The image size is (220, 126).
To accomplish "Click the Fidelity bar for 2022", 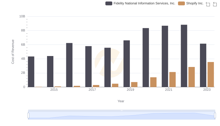I will (x=184, y=56).
